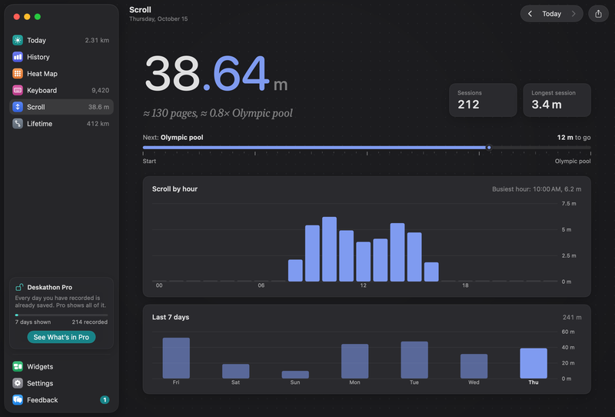Open the Keyboard section
The width and height of the screenshot is (615, 417).
click(x=61, y=90)
